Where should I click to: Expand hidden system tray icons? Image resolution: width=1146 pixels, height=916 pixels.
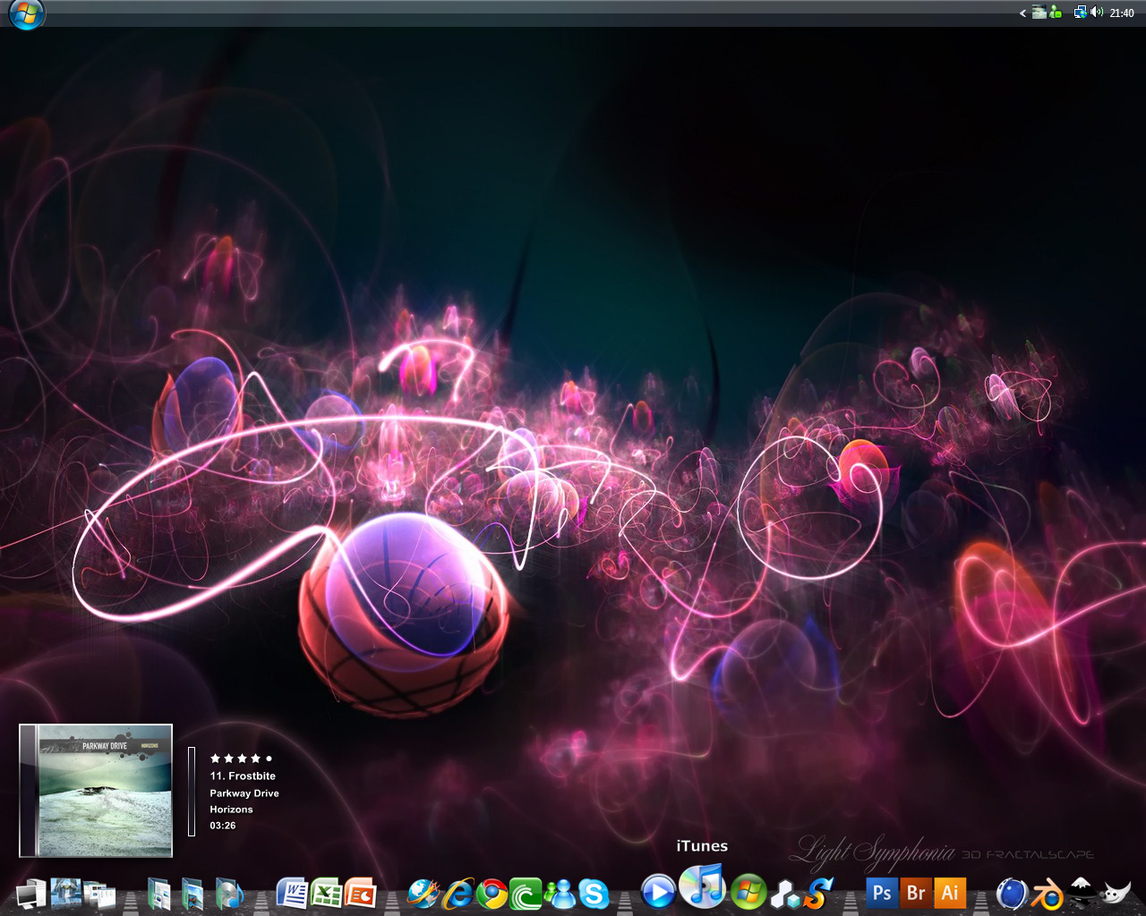[1022, 13]
